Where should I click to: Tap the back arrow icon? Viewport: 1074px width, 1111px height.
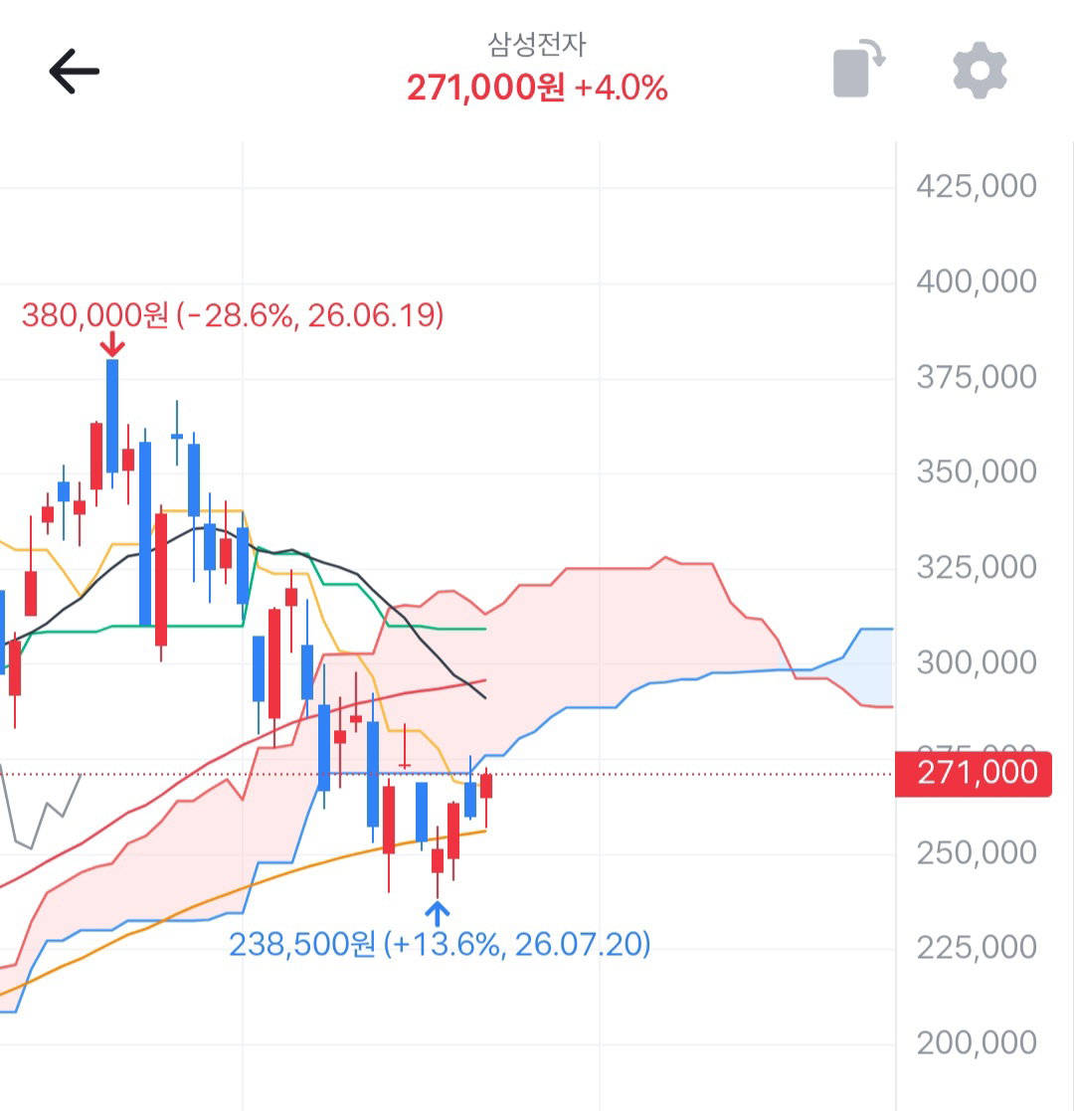(x=74, y=71)
